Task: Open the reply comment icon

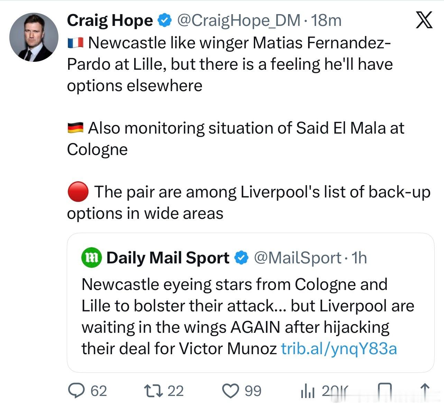Action: pos(74,390)
